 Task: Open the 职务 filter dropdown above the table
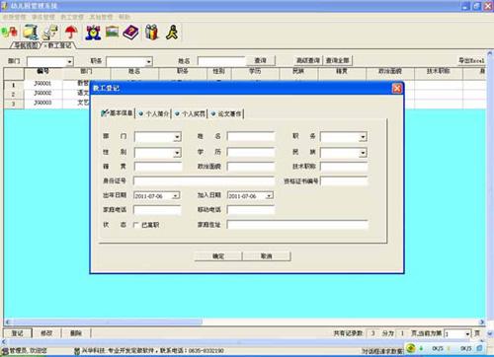point(149,61)
